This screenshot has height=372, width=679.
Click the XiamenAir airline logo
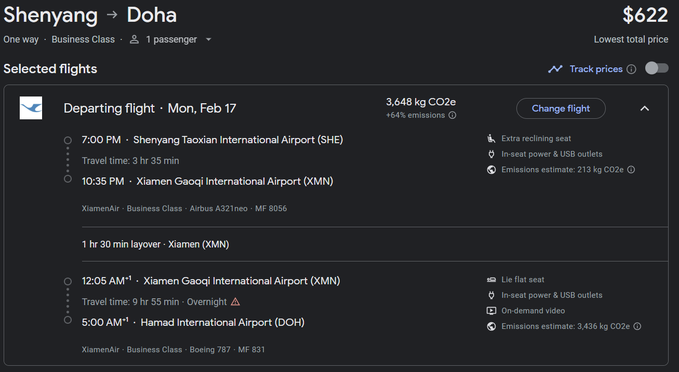click(31, 108)
